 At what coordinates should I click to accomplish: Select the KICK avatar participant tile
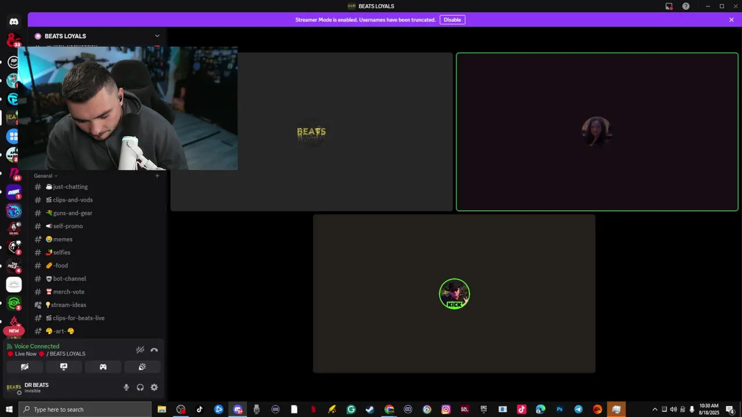[454, 294]
